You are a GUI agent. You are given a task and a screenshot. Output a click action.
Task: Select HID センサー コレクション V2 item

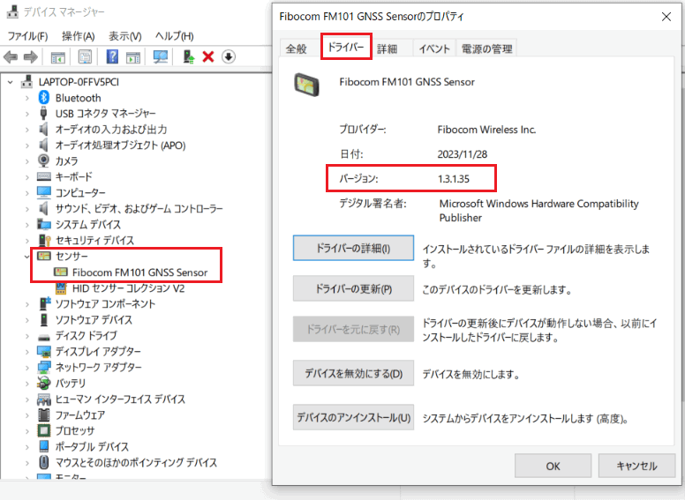click(129, 288)
